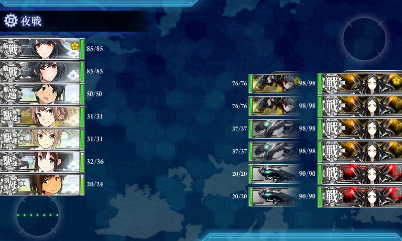This screenshot has height=241, width=402.
Task: Select the second battleship card showing 85/85
Action: [42, 71]
